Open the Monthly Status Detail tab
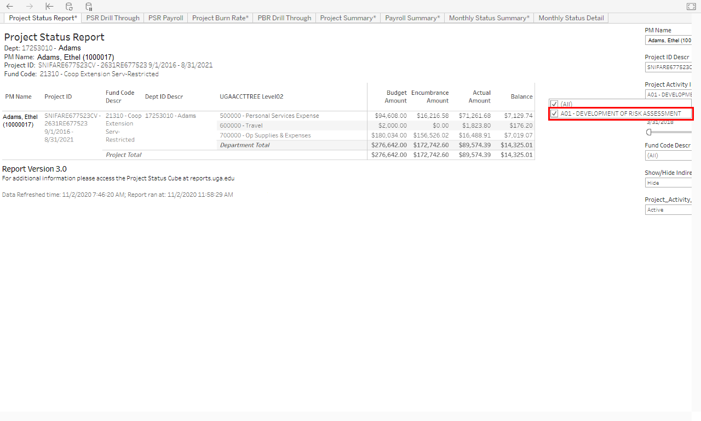This screenshot has width=701, height=421. pos(571,18)
